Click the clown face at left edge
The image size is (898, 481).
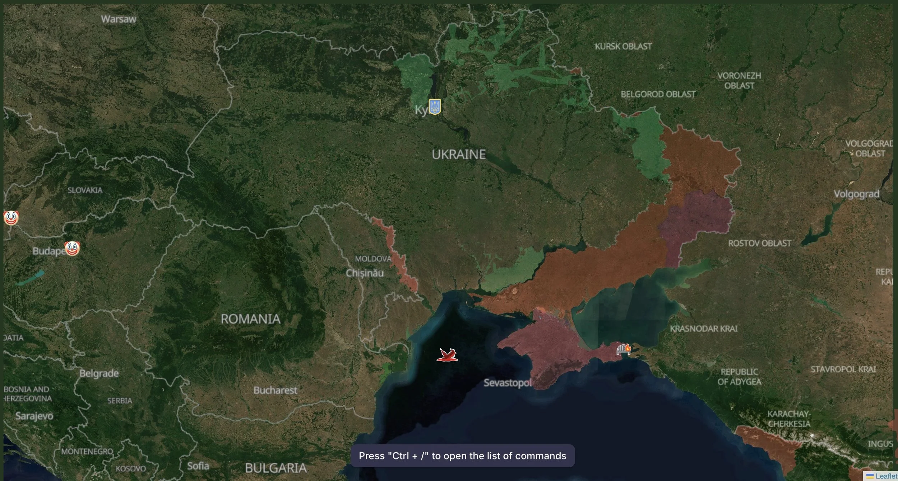coord(11,218)
